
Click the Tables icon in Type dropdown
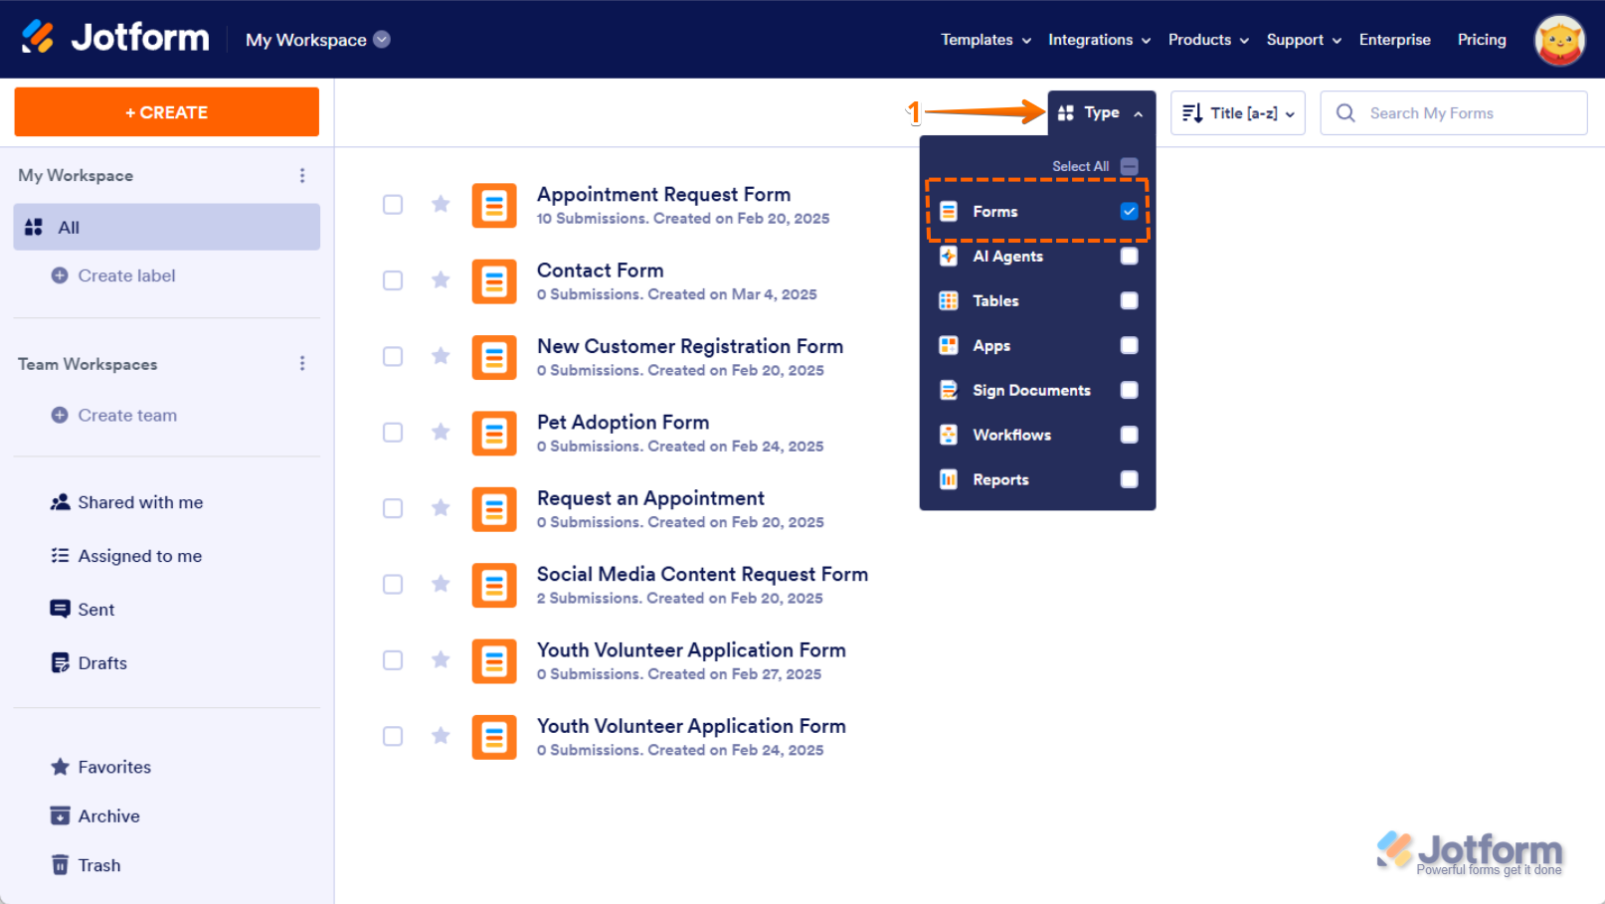point(948,300)
